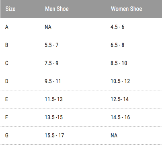Click the women's 6.5 - 8 cell

(117, 45)
